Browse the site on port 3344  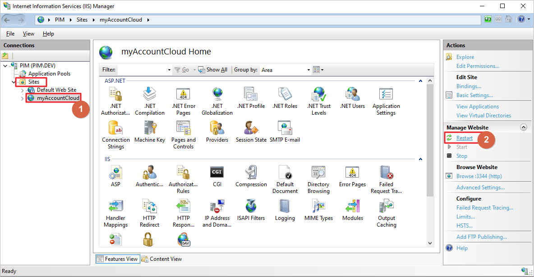click(479, 176)
